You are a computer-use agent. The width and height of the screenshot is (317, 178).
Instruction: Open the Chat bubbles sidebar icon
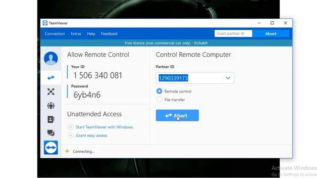(51, 133)
